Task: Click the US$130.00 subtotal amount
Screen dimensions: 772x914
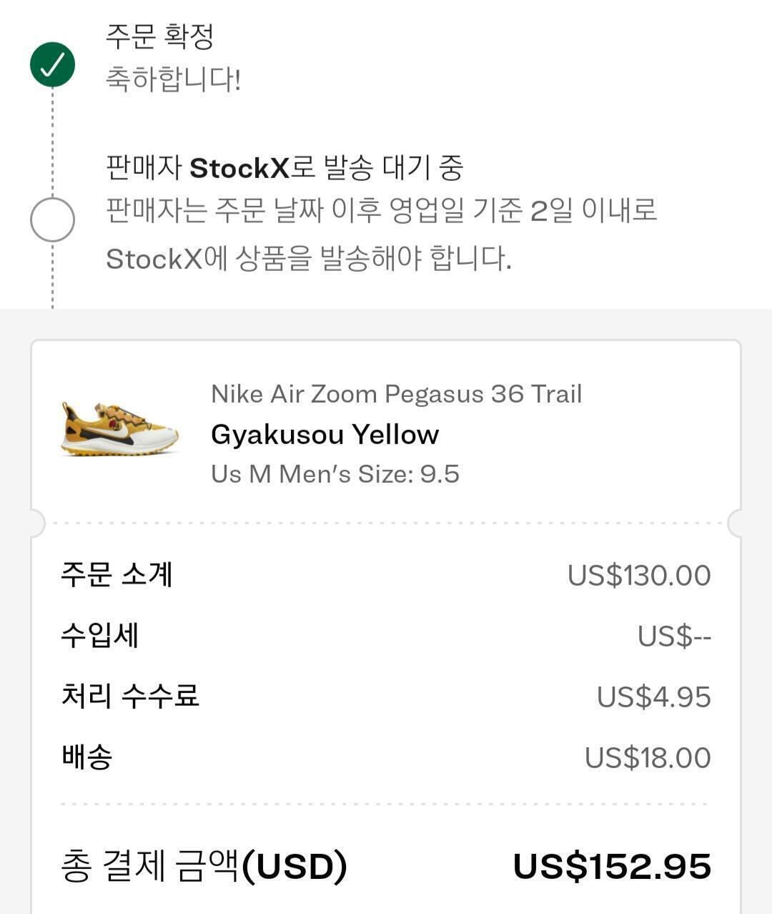Action: [638, 576]
